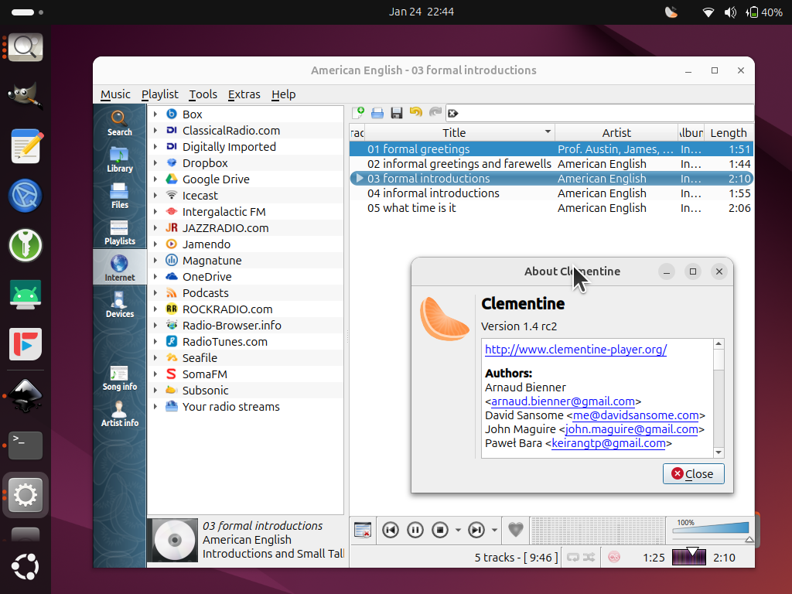This screenshot has width=792, height=594.
Task: Expand the Box service tree item
Action: [155, 114]
